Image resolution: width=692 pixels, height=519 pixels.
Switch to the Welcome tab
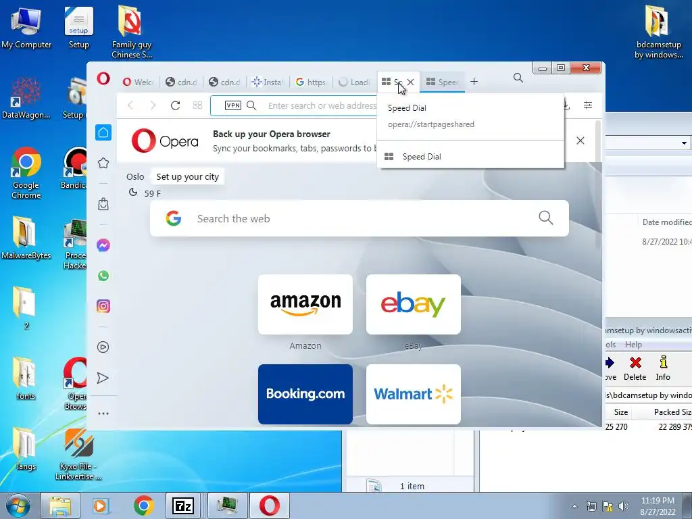click(x=138, y=82)
